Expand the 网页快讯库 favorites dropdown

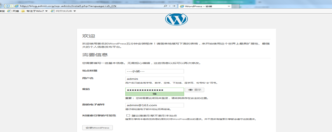[x=74, y=11]
